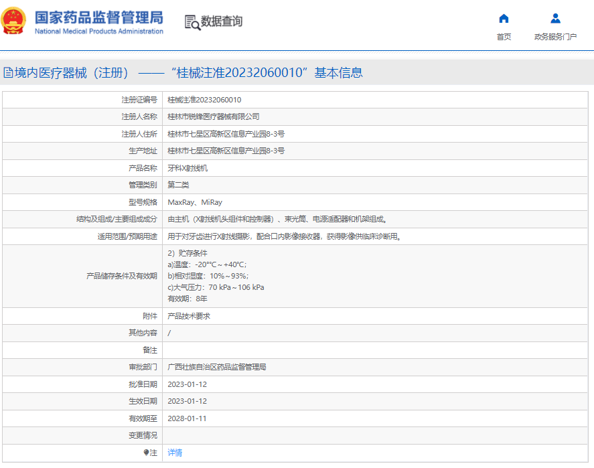
Task: Click management category value 第二类
Action: pyautogui.click(x=178, y=185)
